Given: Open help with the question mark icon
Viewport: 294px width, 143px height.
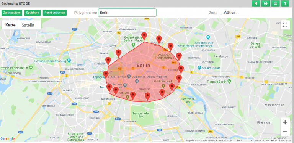Looking at the screenshot, I should pos(285,3).
